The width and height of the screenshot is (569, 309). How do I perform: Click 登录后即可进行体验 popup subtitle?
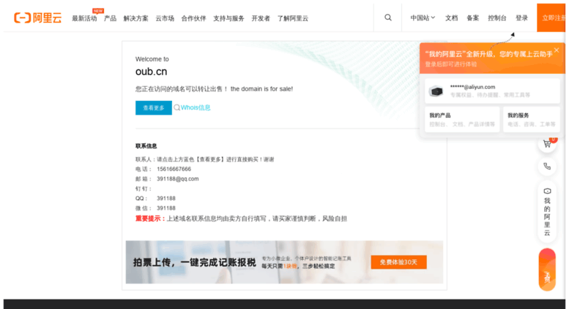450,64
